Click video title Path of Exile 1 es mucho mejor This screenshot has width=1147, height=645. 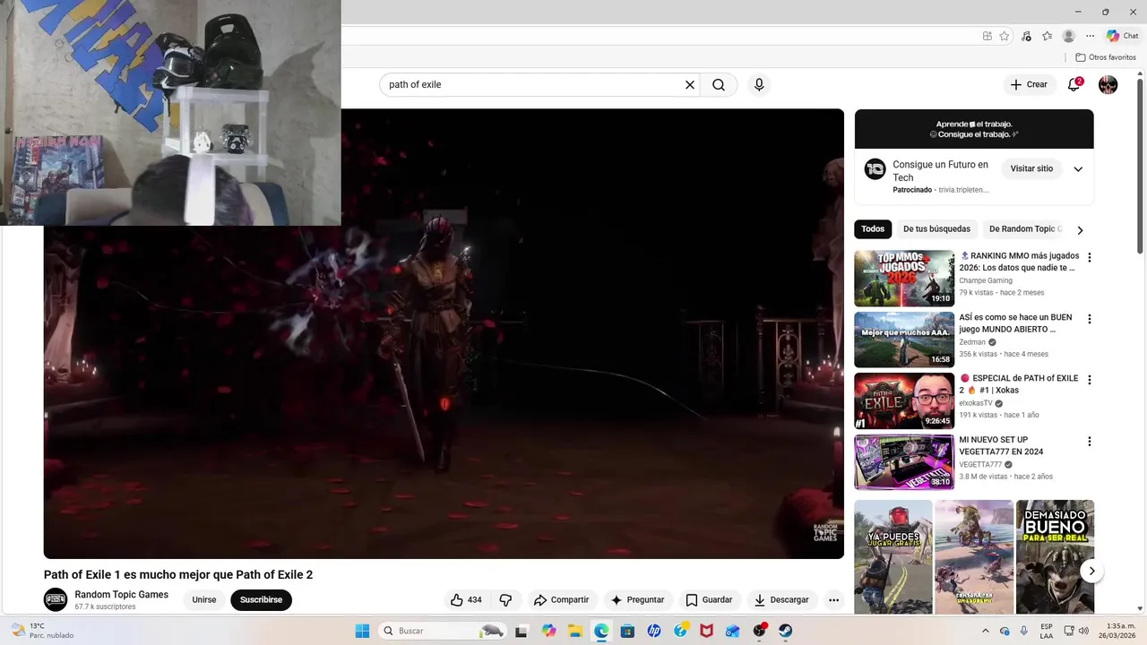178,575
